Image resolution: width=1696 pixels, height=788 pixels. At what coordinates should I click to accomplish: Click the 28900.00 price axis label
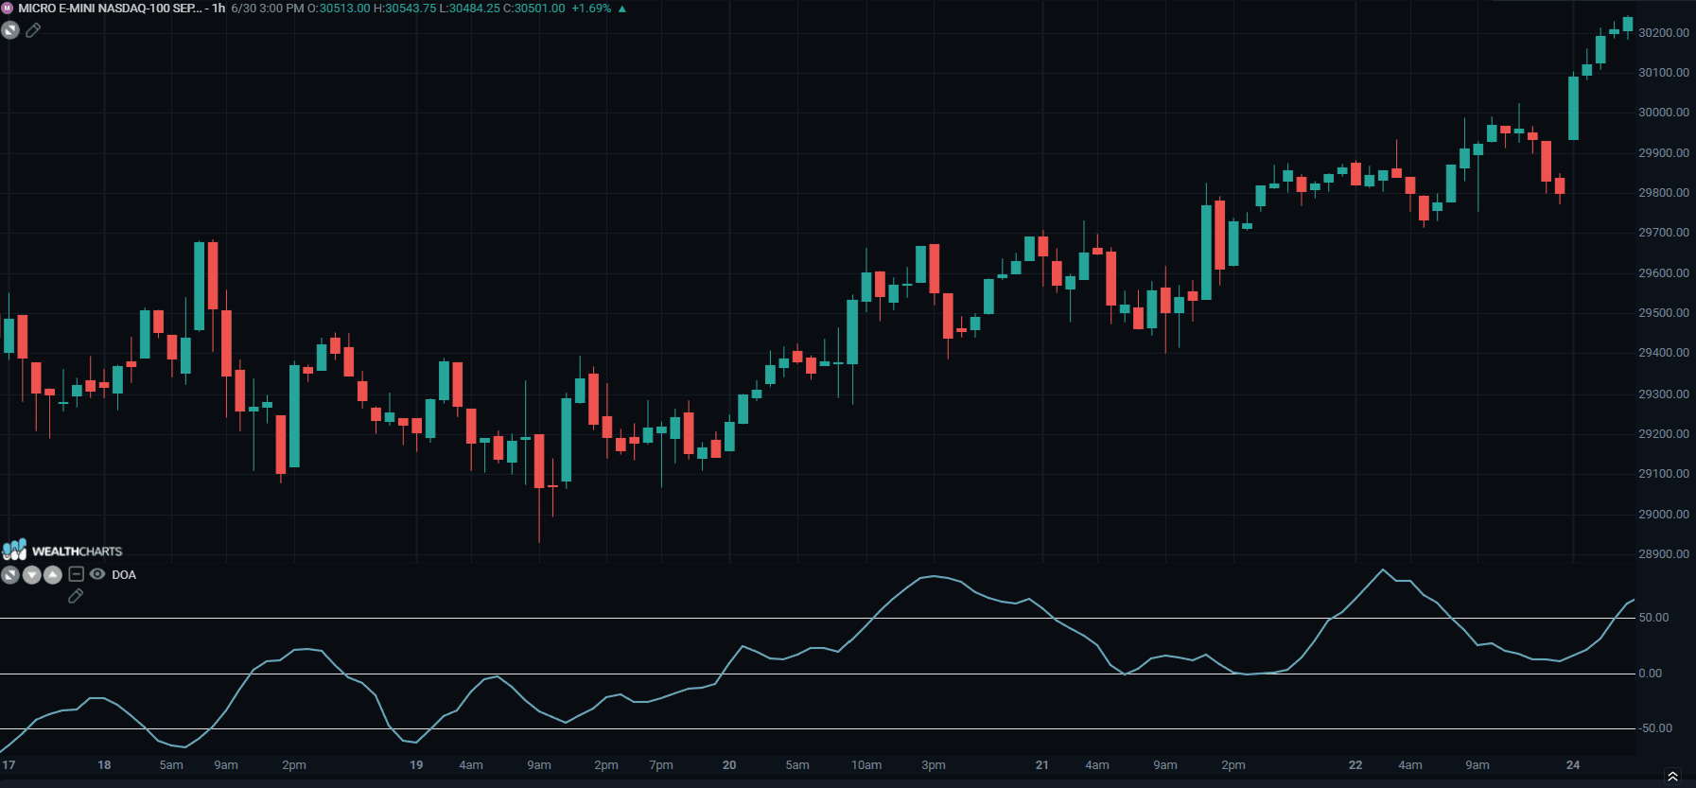[x=1664, y=553]
